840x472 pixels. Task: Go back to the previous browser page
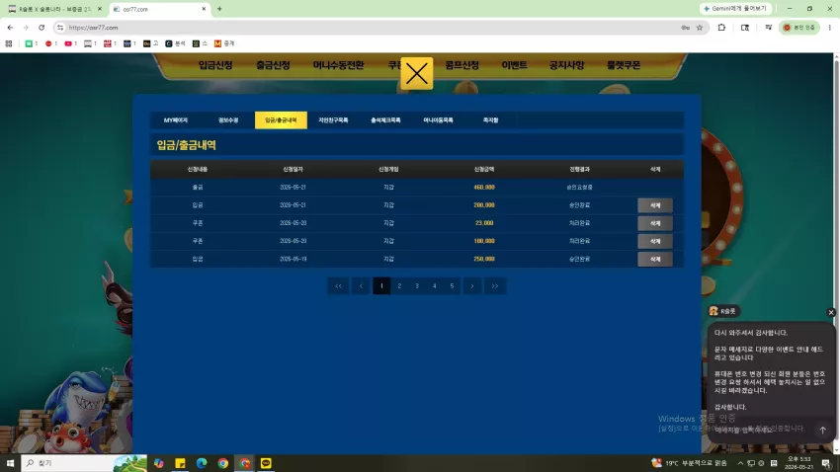pos(10,28)
